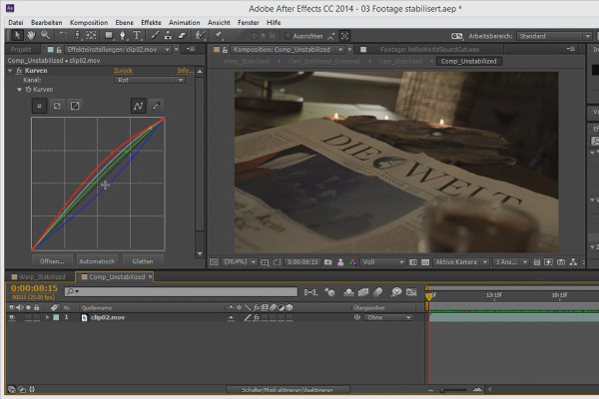Select the Hand tool

point(31,36)
